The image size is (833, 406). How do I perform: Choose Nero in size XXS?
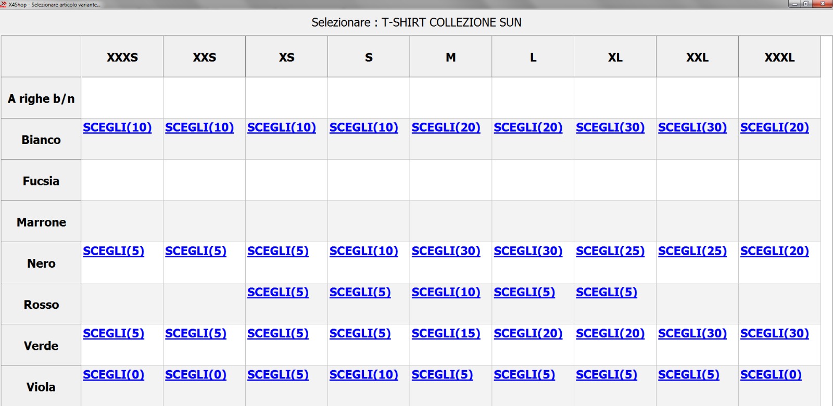coord(195,251)
